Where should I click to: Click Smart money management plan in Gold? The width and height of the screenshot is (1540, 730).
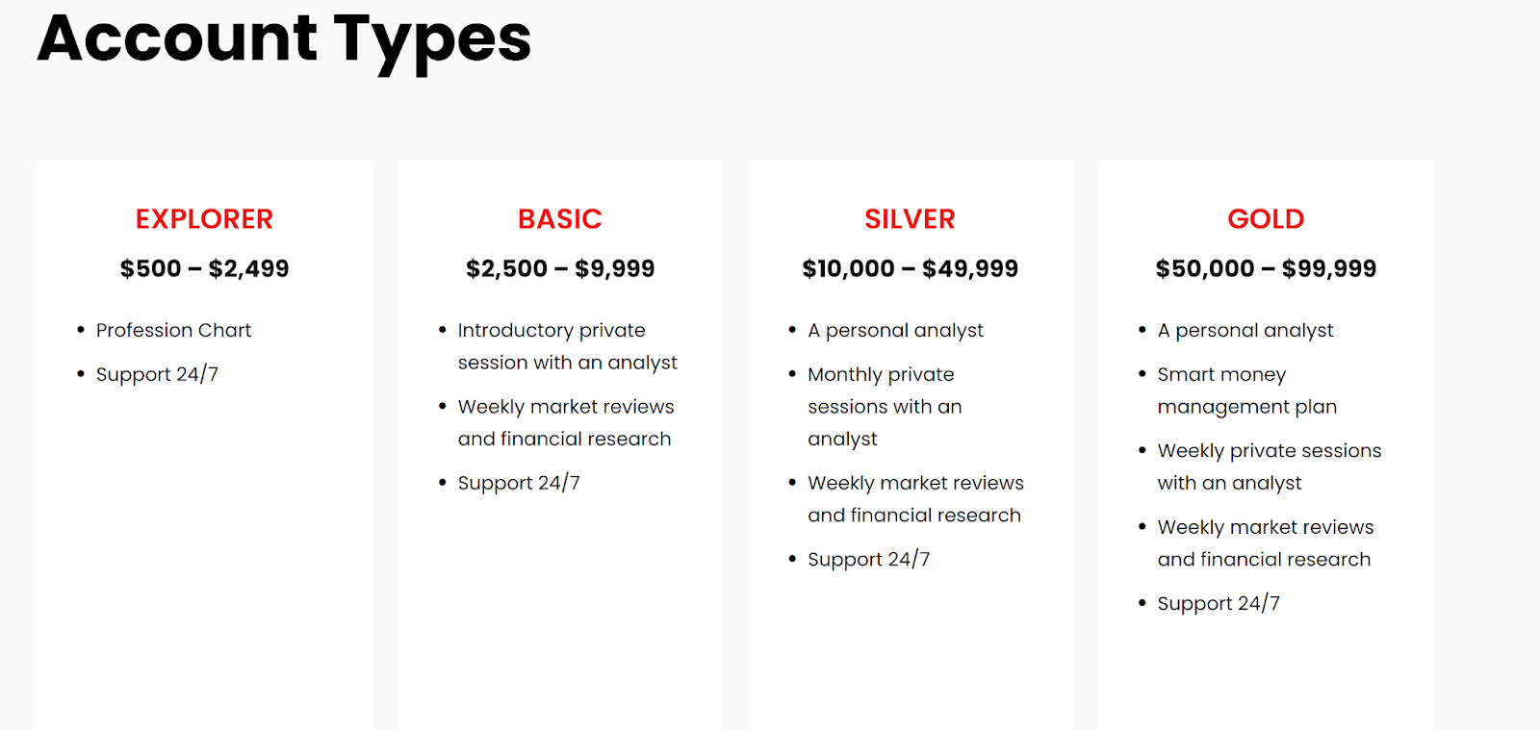(x=1246, y=390)
